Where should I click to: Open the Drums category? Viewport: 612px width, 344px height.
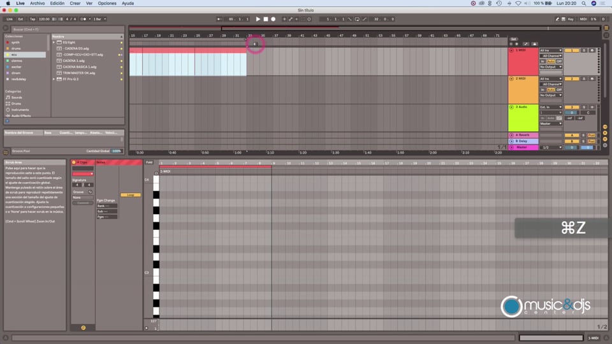click(17, 103)
